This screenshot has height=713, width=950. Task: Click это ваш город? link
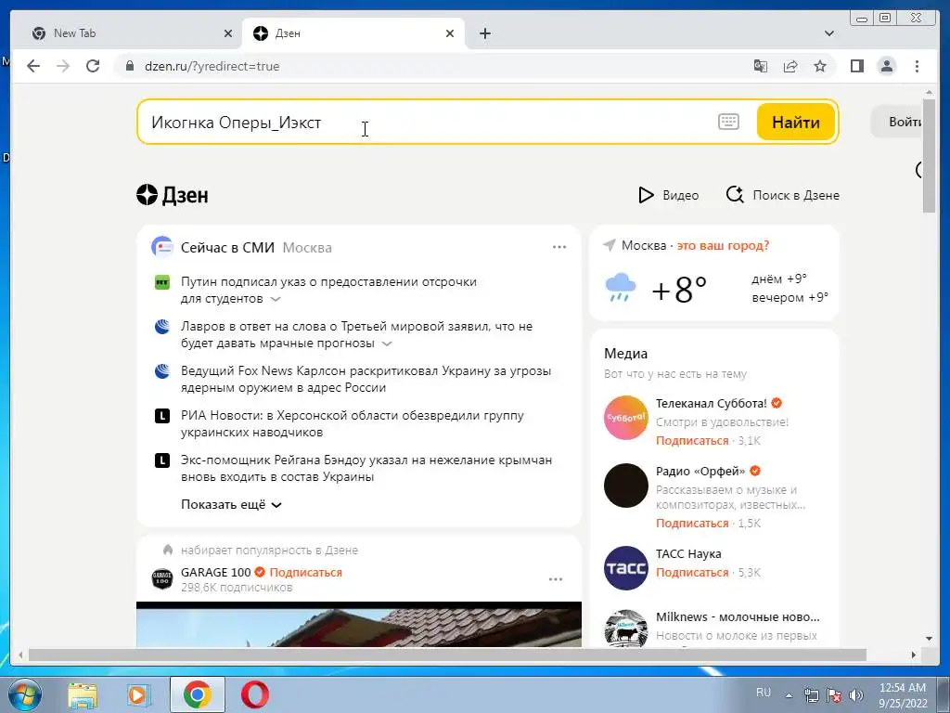click(x=723, y=245)
